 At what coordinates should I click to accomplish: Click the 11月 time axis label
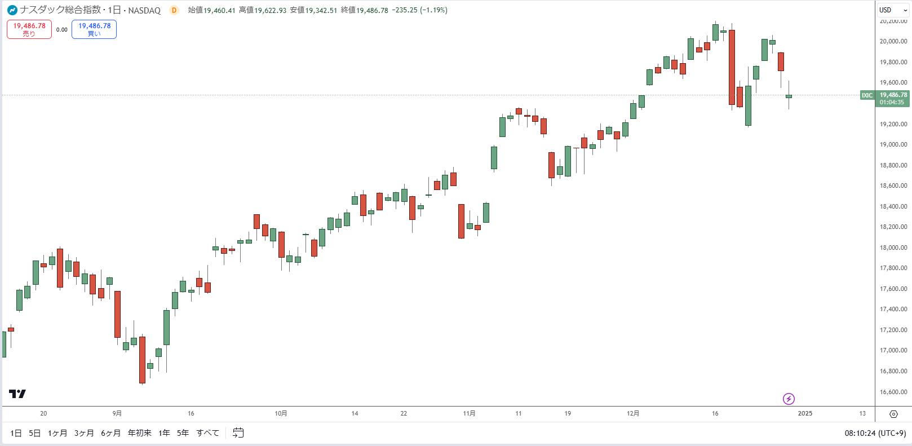469,413
